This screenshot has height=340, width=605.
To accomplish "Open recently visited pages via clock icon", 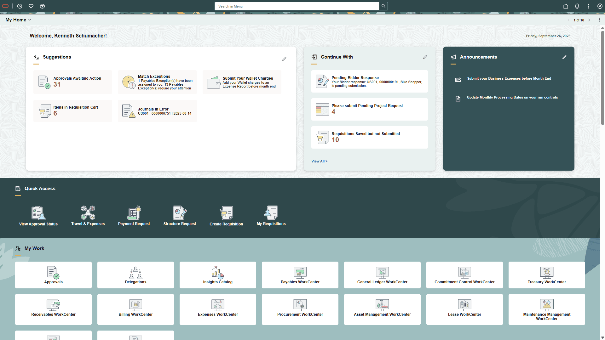I will click(x=20, y=6).
